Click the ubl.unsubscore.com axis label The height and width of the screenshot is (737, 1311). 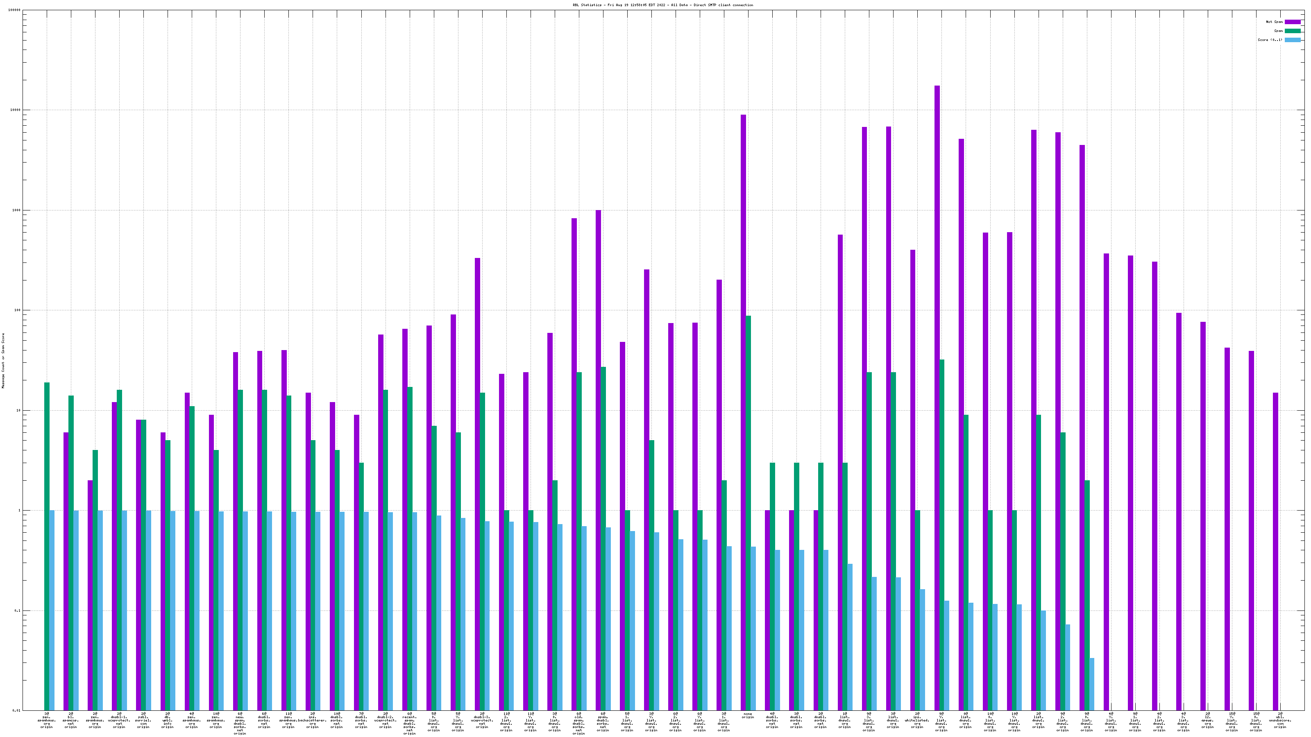point(1280,721)
